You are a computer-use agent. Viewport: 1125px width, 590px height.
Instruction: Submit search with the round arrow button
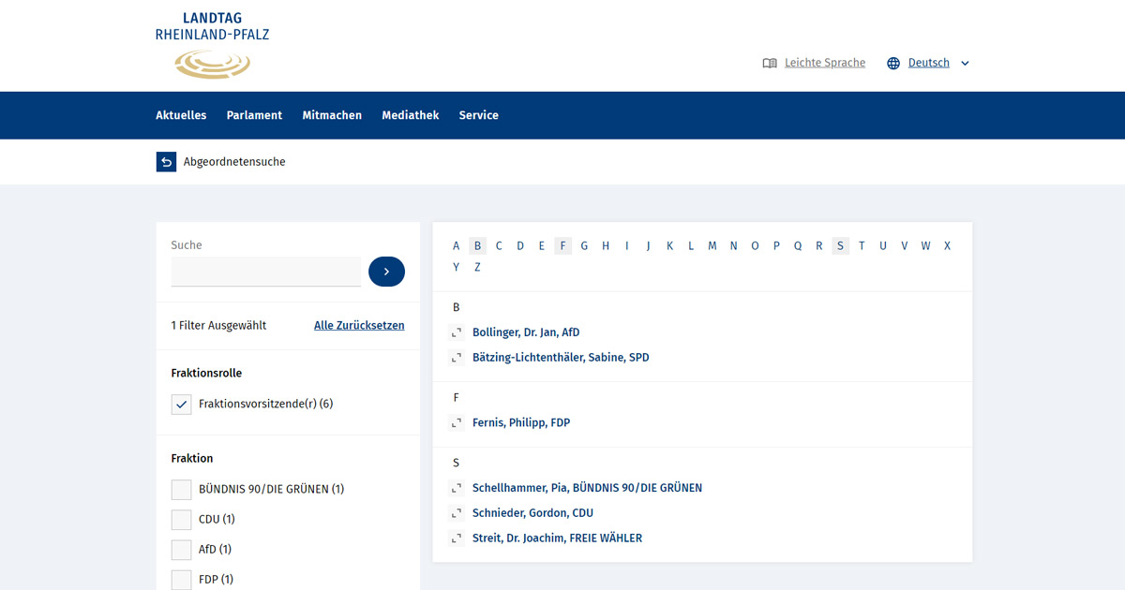(x=386, y=272)
